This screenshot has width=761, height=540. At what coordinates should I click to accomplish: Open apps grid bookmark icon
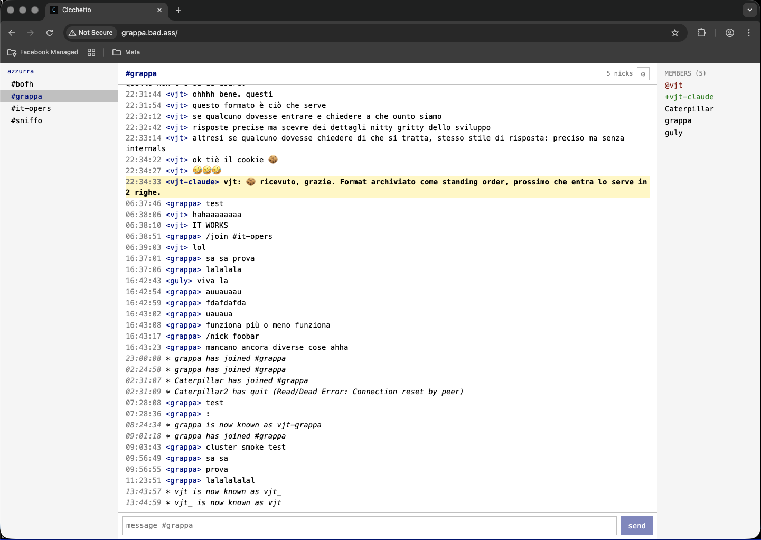(91, 52)
